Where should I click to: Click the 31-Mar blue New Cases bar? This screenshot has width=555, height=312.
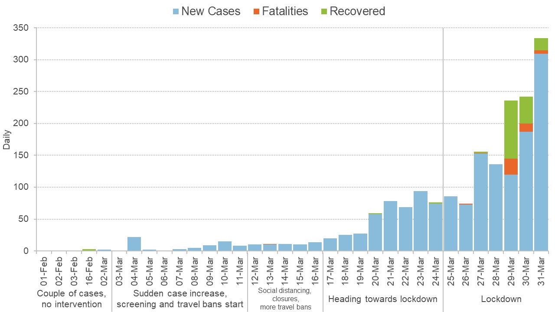(x=541, y=153)
